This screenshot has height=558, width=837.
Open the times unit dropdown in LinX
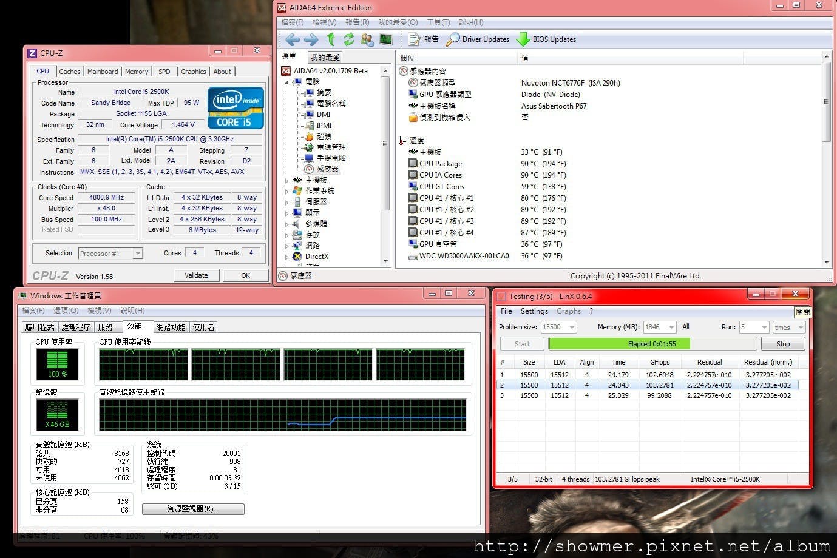pyautogui.click(x=789, y=327)
